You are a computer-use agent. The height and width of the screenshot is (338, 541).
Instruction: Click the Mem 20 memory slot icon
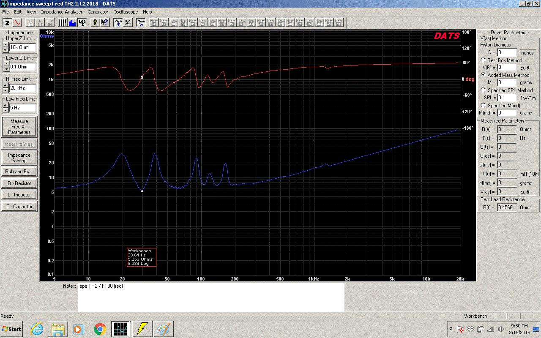(x=339, y=23)
